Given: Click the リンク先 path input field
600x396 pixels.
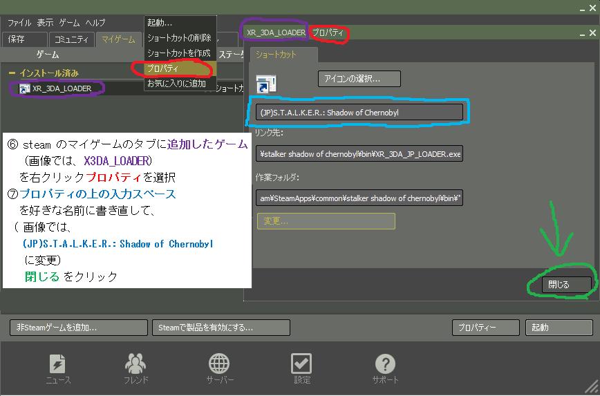Looking at the screenshot, I should coord(359,154).
